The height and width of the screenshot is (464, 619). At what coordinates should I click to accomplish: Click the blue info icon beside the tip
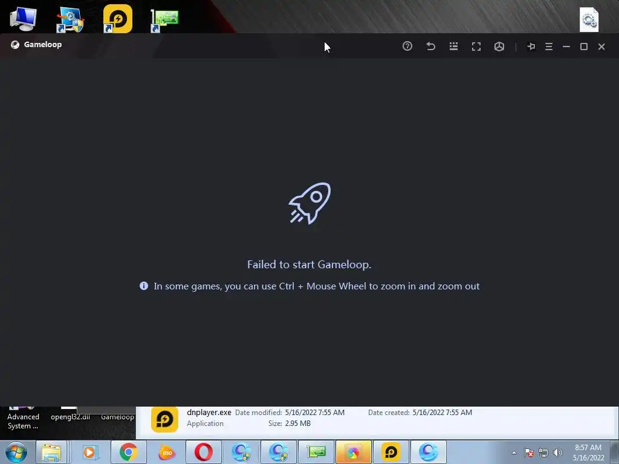144,286
